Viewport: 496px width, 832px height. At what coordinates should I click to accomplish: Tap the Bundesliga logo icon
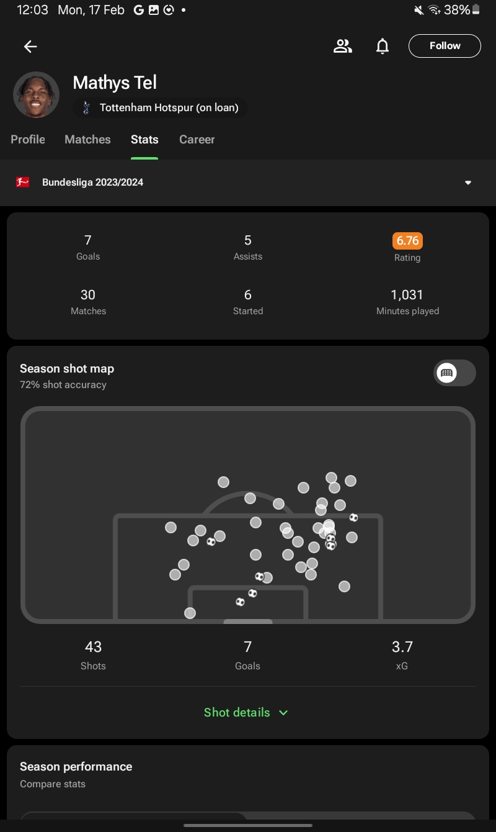(23, 182)
